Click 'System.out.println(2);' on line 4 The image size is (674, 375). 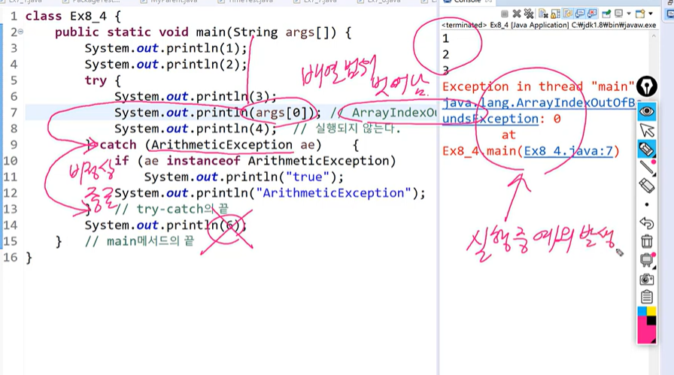pyautogui.click(x=166, y=65)
